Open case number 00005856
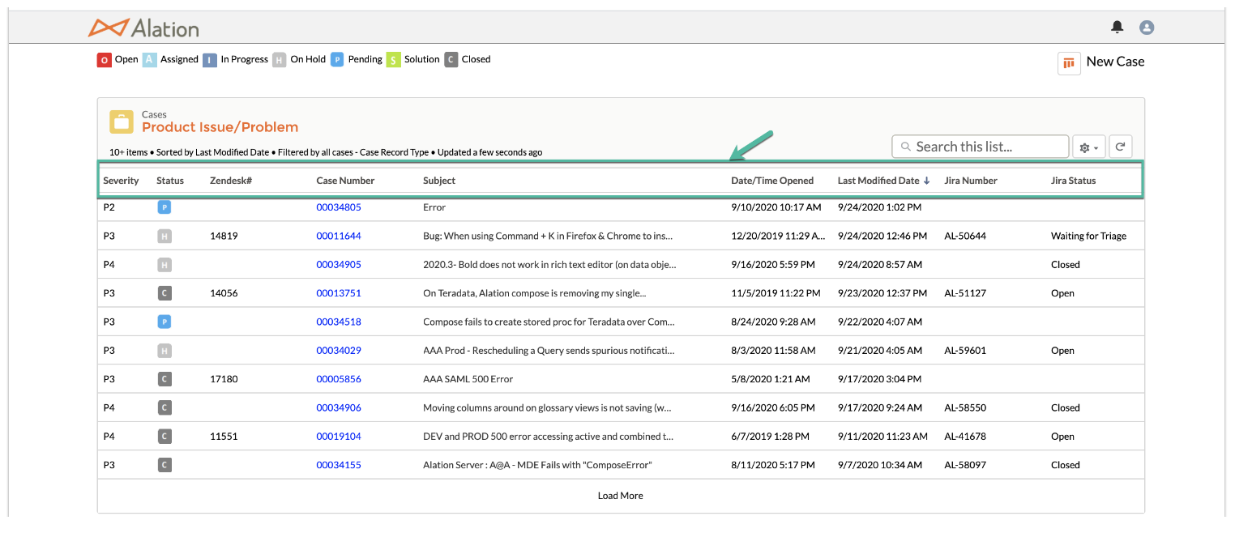 pos(339,379)
